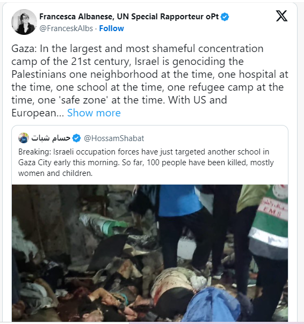Select '100 people have been killed' line
Image resolution: width=304 pixels, height=324 pixels.
tap(146, 163)
